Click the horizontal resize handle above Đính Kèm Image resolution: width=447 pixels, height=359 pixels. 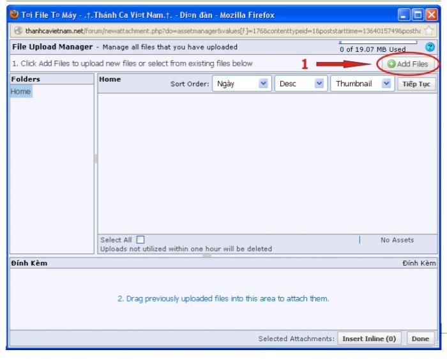206,256
